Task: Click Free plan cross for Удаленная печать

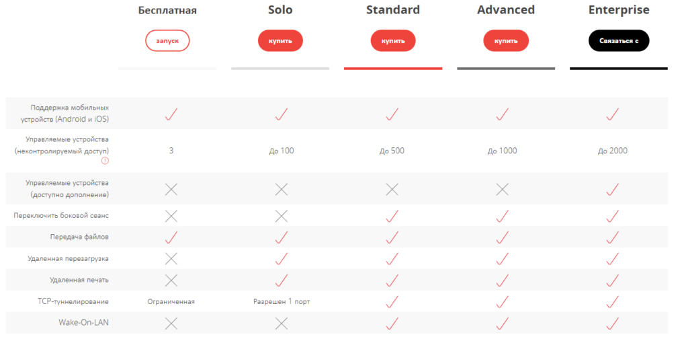Action: pos(171,280)
